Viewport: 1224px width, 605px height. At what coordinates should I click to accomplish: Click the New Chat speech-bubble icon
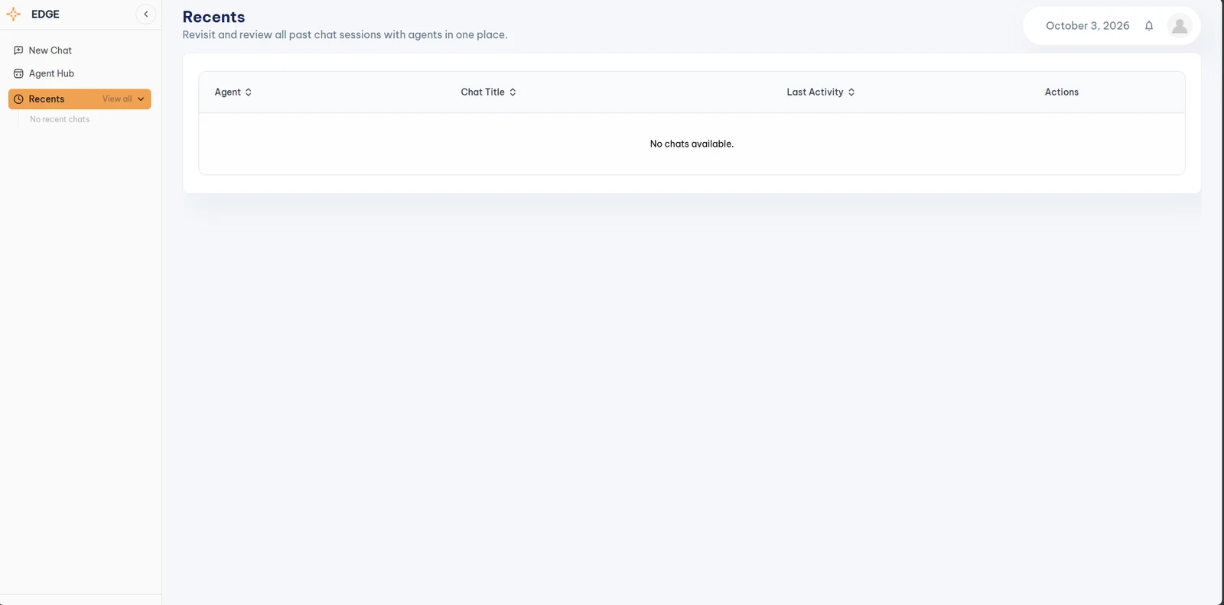(18, 50)
